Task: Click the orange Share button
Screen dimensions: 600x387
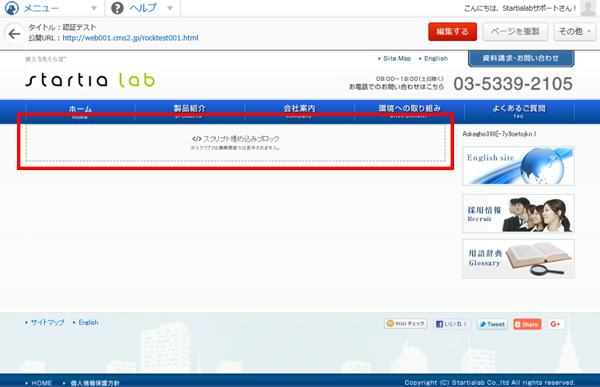Action: tap(527, 324)
